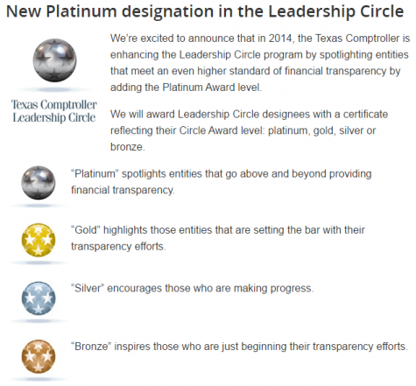Click the Gold award sphere icon
This screenshot has width=416, height=386.
coord(39,240)
